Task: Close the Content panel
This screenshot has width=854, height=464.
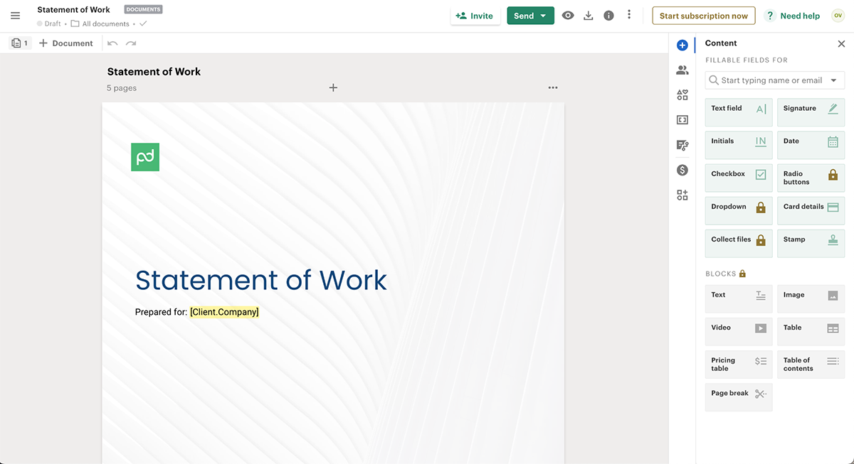Action: 841,43
